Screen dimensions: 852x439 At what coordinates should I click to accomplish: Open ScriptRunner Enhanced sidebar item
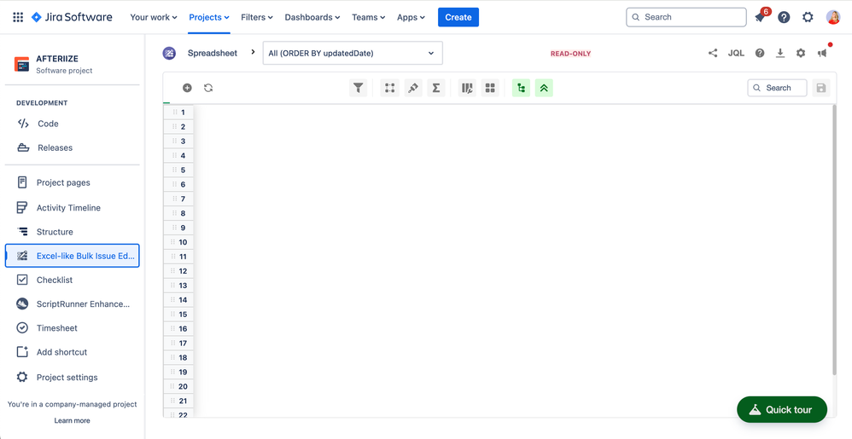(73, 303)
